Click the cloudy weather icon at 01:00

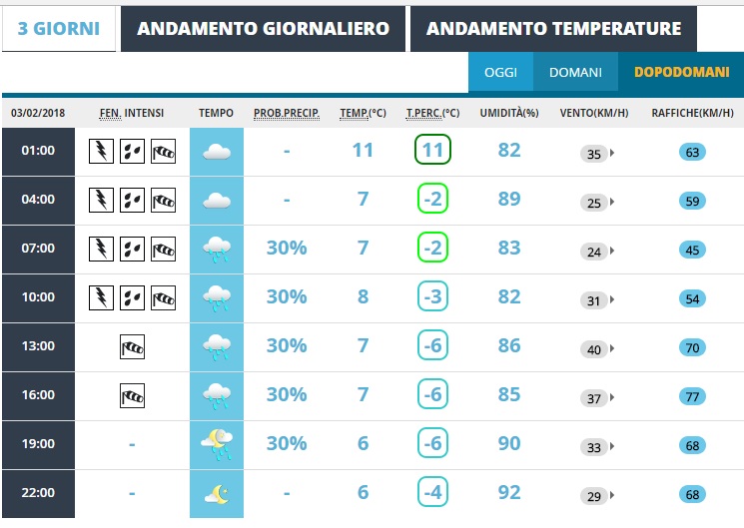click(217, 152)
